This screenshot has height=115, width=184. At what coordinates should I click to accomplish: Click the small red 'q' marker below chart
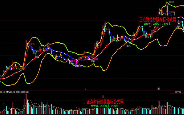pyautogui.click(x=85, y=89)
